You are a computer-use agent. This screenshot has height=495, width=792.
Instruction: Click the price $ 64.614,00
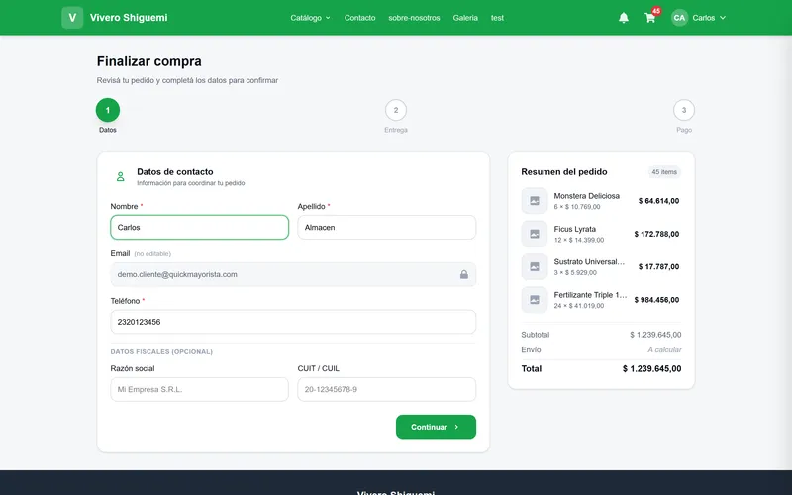658,201
